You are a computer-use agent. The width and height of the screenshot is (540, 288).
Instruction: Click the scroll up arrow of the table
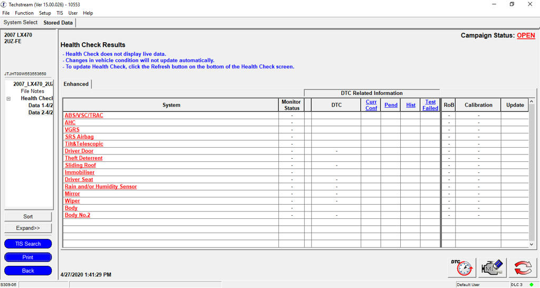click(x=532, y=102)
